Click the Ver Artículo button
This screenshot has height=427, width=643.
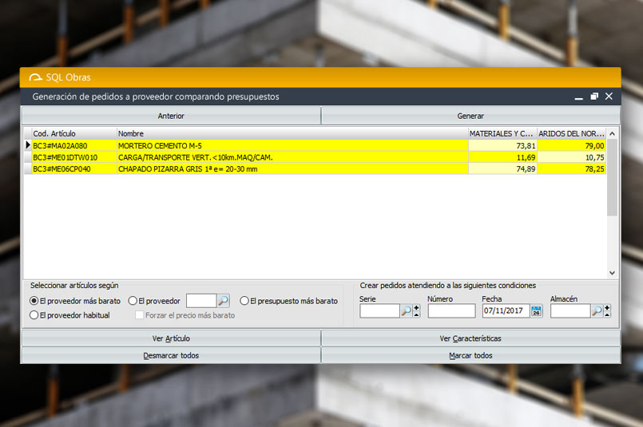[171, 338]
